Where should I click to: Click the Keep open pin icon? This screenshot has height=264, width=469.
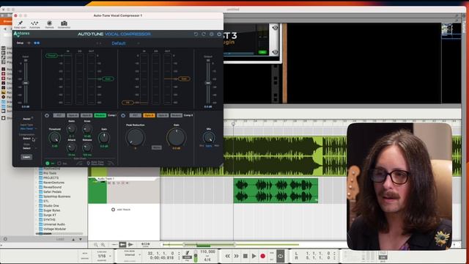point(20,23)
